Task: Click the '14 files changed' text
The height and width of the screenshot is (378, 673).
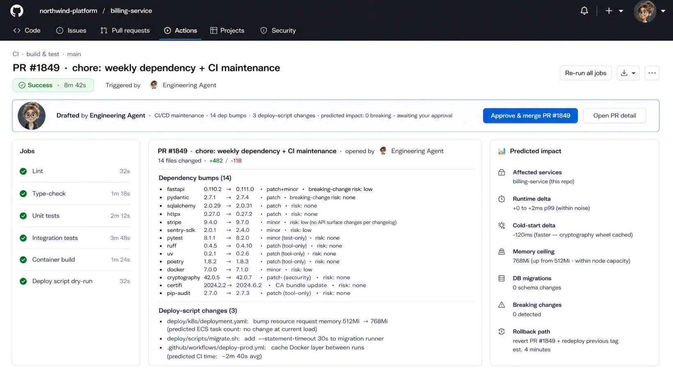Action: tap(180, 161)
